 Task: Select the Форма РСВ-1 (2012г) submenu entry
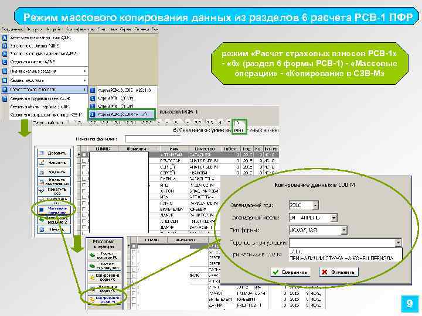(x=122, y=98)
